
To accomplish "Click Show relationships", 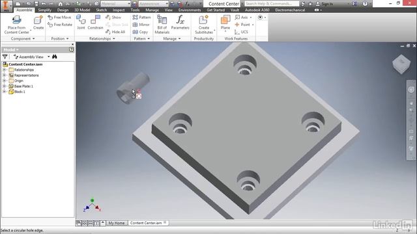I will tap(113, 18).
